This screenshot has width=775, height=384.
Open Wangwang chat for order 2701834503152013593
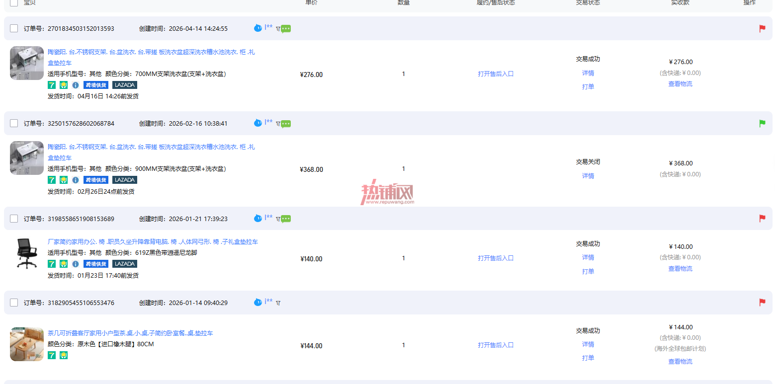(x=258, y=28)
